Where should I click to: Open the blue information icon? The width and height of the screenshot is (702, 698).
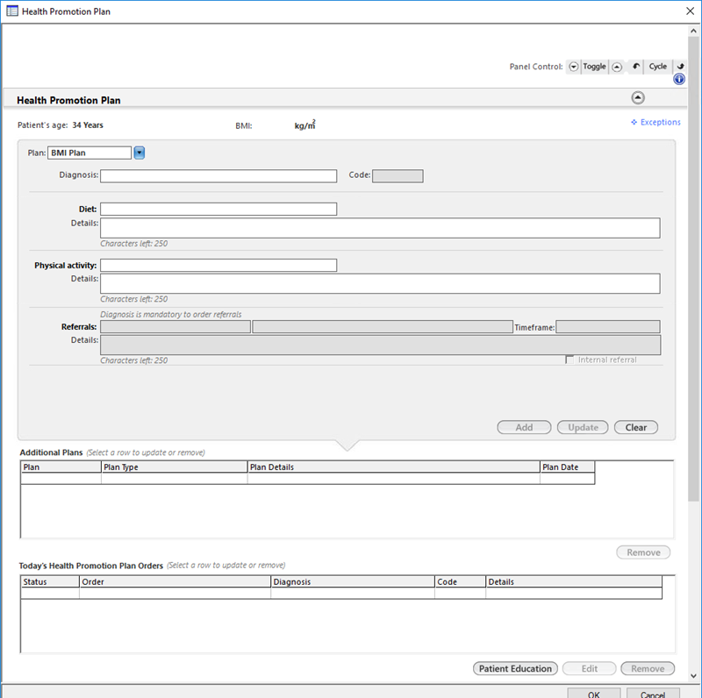tap(679, 79)
